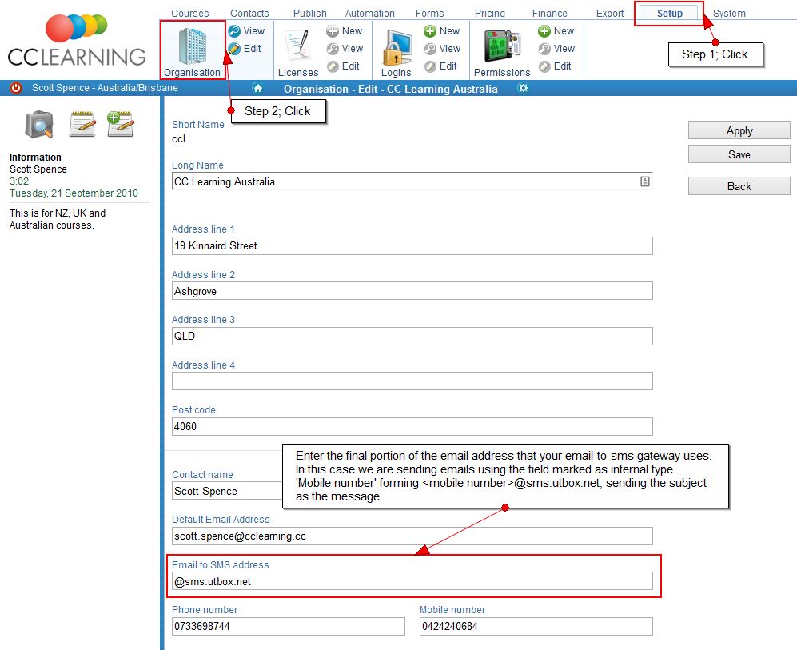Click the empty Address line 4 field
The height and width of the screenshot is (650, 797).
pyautogui.click(x=412, y=381)
